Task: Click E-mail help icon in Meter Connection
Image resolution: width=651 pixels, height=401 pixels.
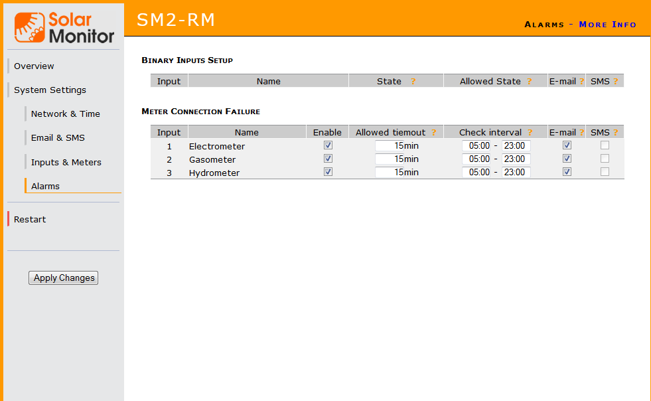Action: pyautogui.click(x=581, y=132)
